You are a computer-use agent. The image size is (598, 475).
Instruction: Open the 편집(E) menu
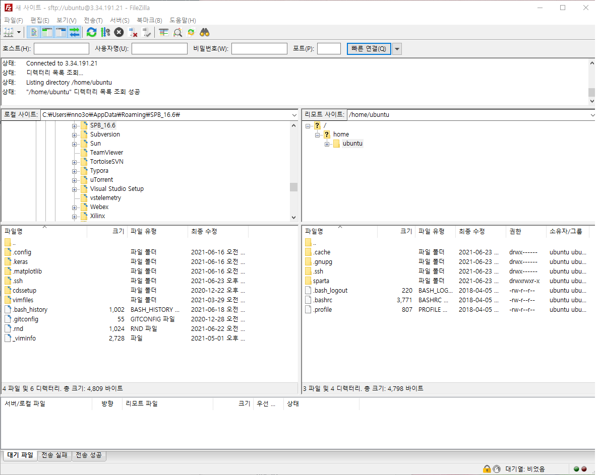tap(40, 20)
